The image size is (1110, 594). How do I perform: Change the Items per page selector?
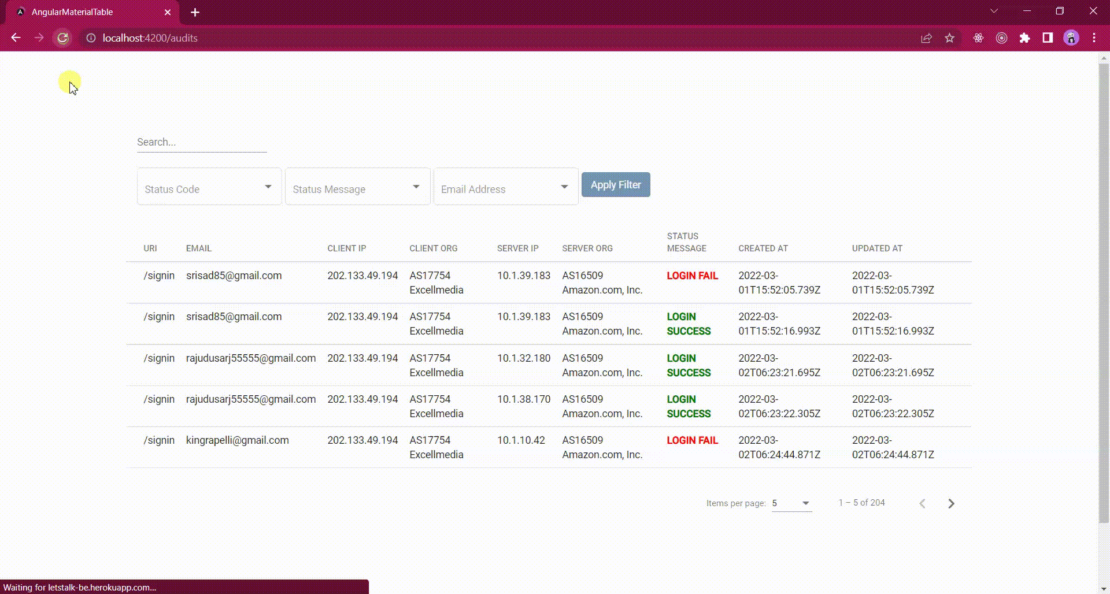pos(791,503)
